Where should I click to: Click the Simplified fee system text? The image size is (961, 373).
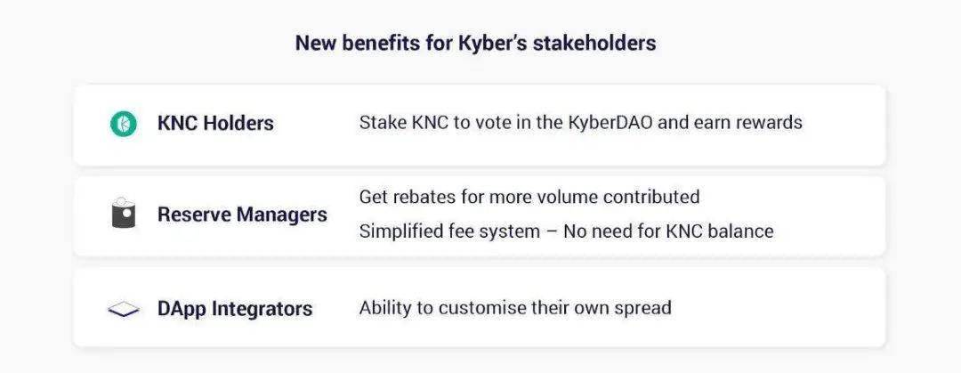[x=566, y=231]
